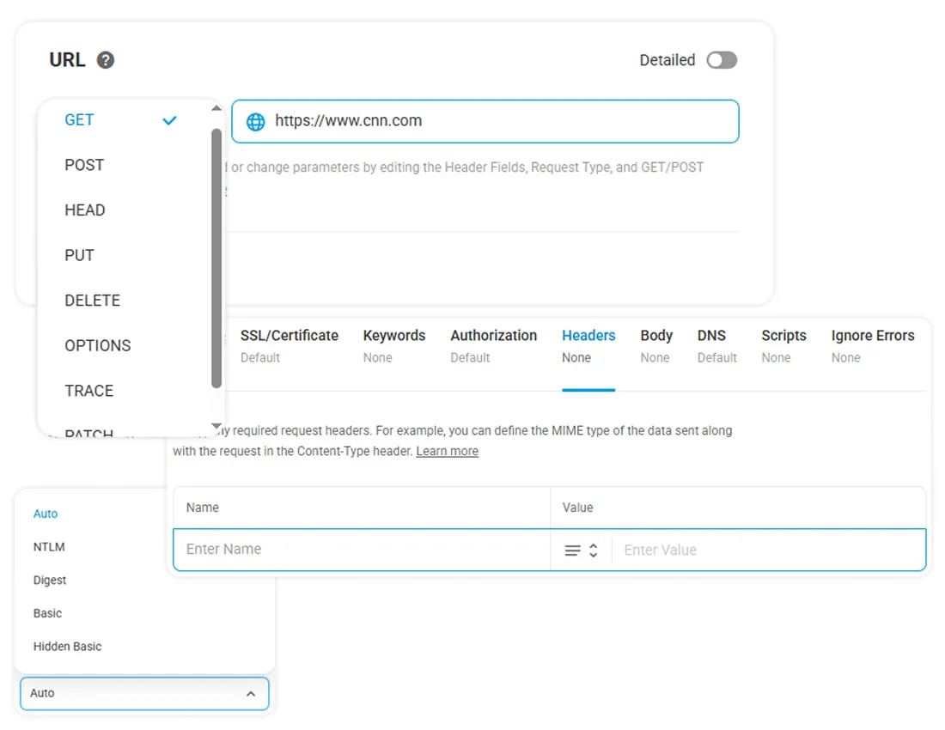945x730 pixels.
Task: Select DELETE request type option
Action: [92, 301]
